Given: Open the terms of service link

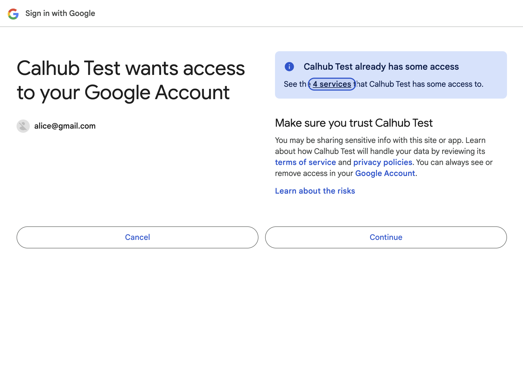Looking at the screenshot, I should [x=305, y=162].
